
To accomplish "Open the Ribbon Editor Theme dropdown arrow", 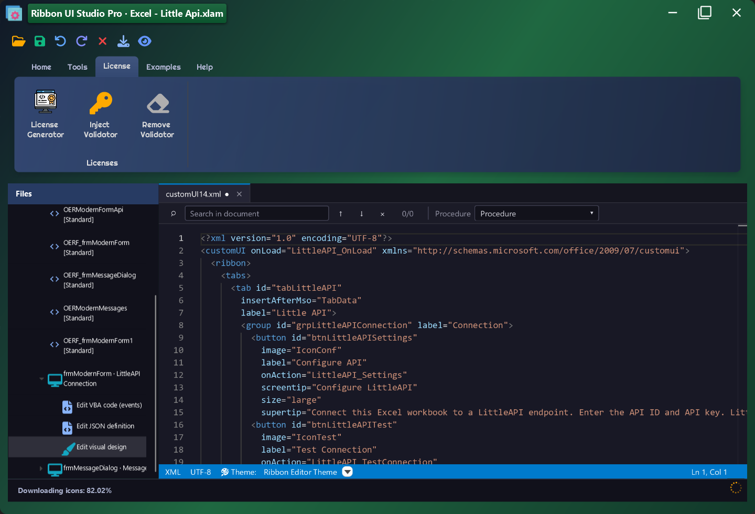I will 347,472.
